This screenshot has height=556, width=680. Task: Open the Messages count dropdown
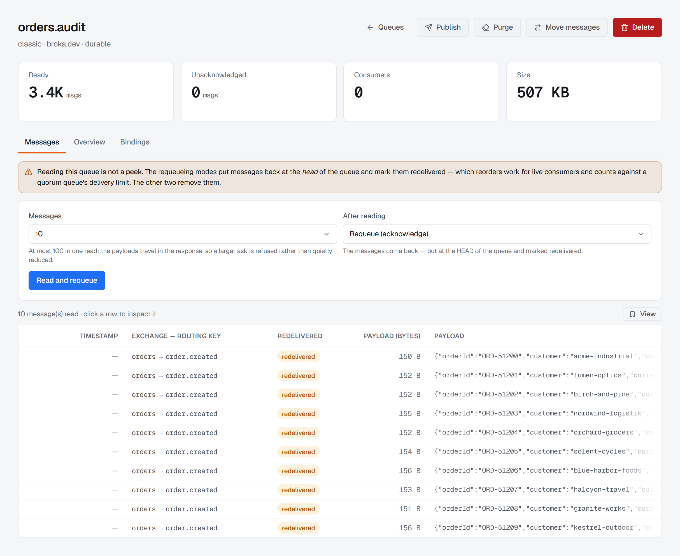182,234
